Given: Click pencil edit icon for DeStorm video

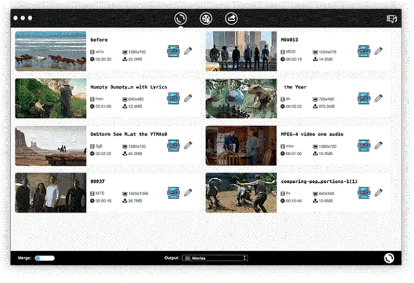Looking at the screenshot, I should click(188, 145).
